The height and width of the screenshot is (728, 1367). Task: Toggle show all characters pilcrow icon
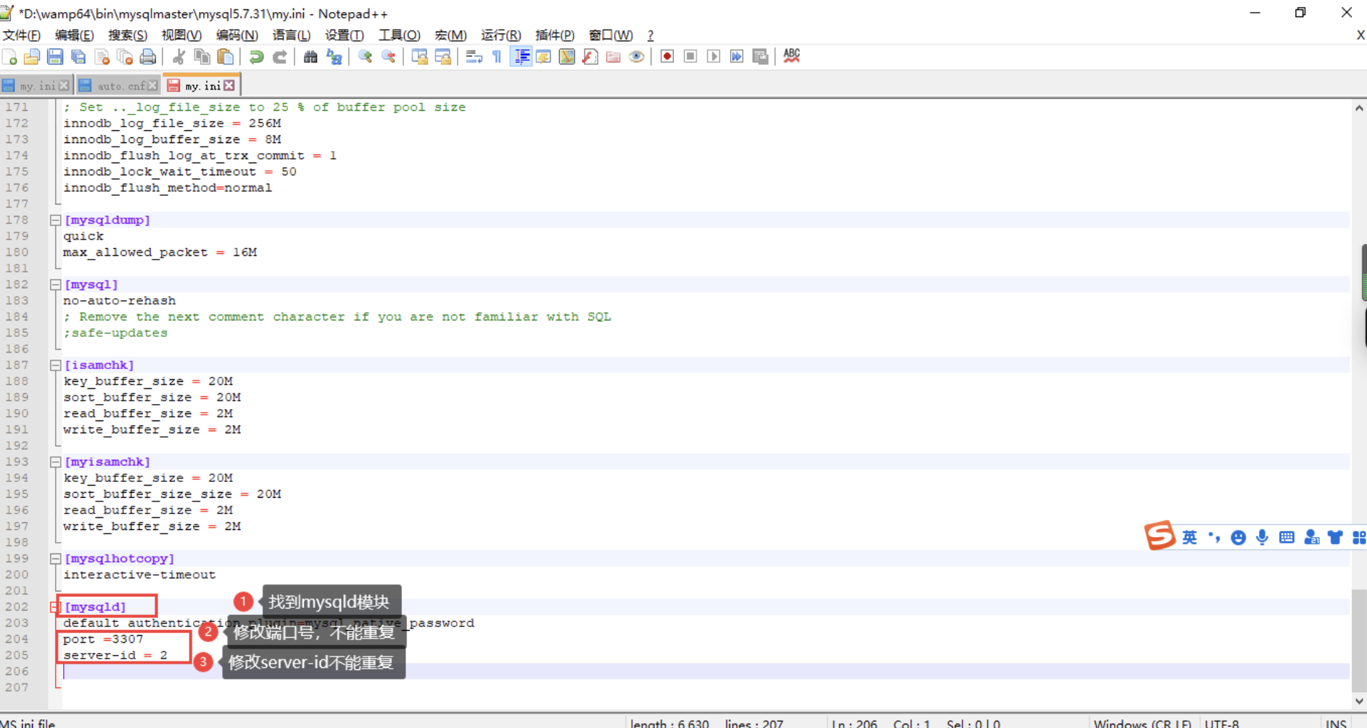pos(497,56)
